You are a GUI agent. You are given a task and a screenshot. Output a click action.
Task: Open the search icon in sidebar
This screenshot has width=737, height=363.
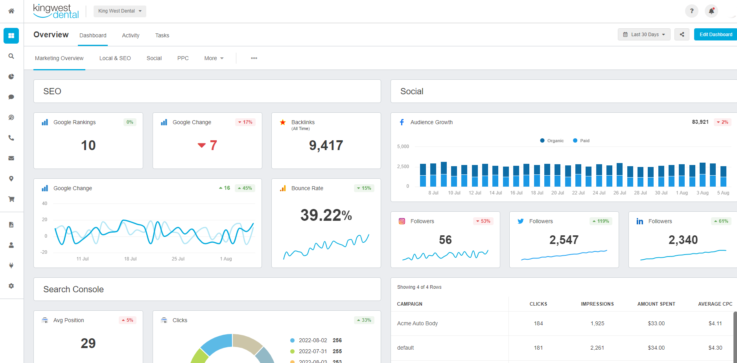click(x=11, y=56)
